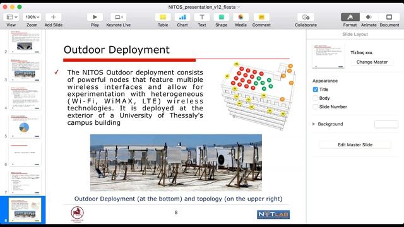Click the NITOS Outdoor deployment body paragraph
Image resolution: width=404 pixels, height=227 pixels.
135,98
